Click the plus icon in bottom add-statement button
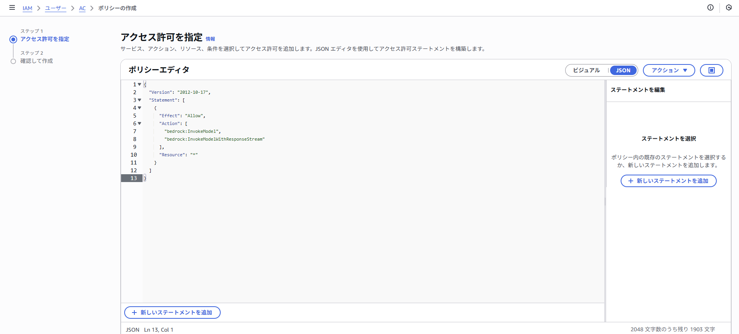Screen dimensions: 739x334 coord(134,313)
